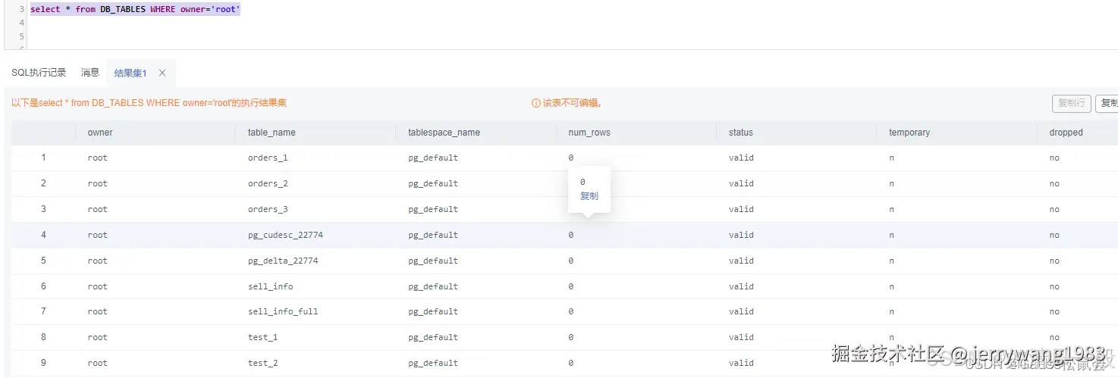Click the num_rows value in the orders_1 row
Screen dimensions: 1118x378
coord(571,158)
